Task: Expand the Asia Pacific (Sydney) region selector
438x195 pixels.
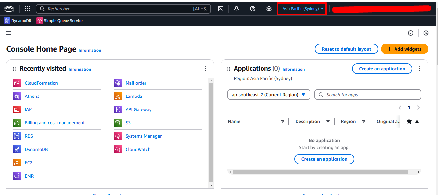Action: click(x=303, y=9)
